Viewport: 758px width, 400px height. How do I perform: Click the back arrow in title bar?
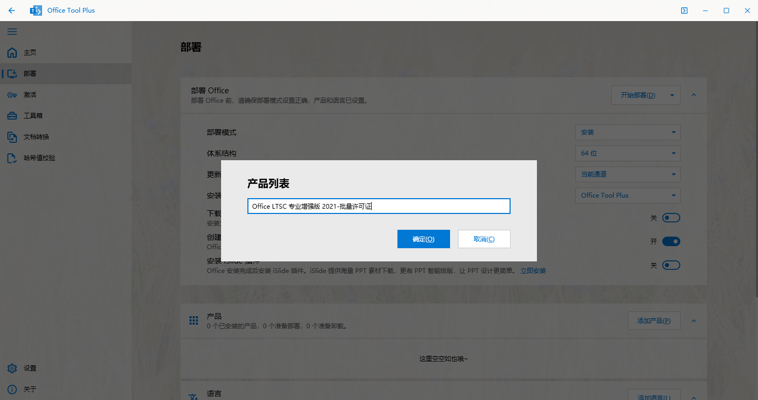(x=12, y=10)
